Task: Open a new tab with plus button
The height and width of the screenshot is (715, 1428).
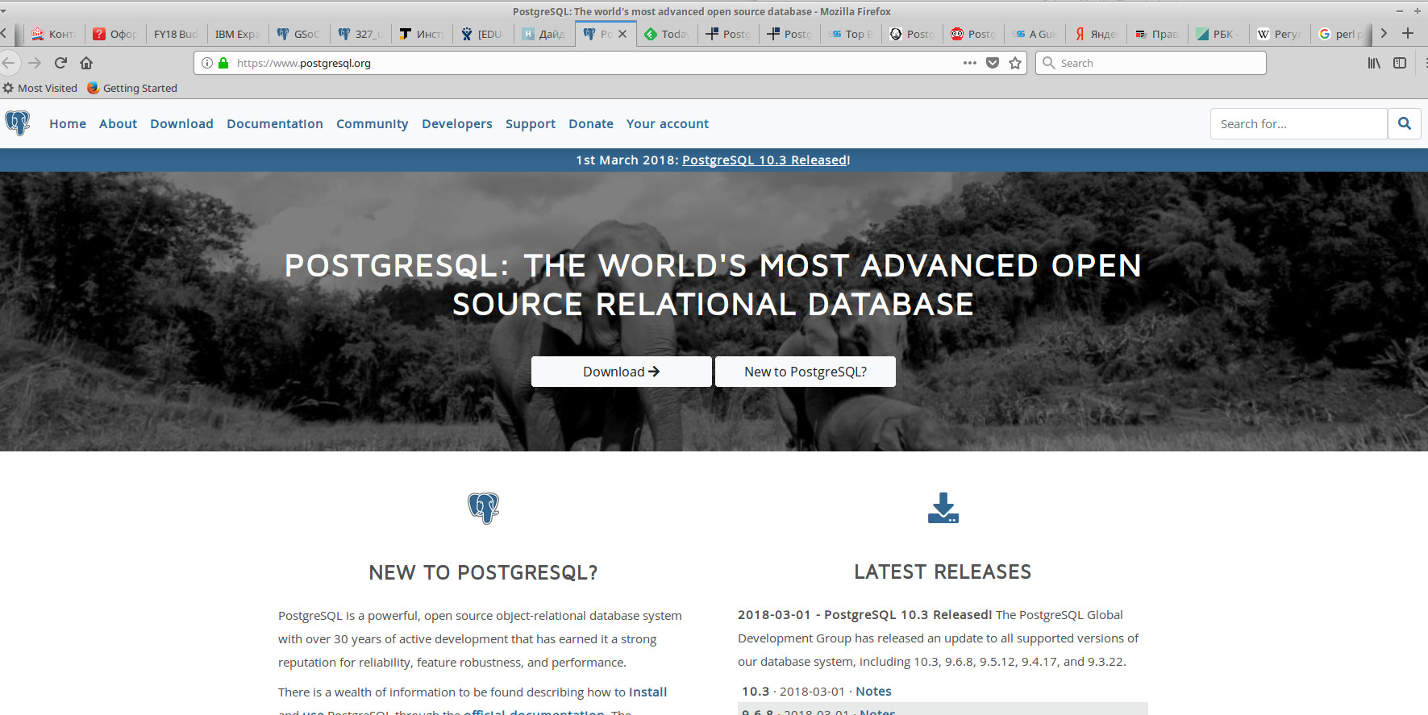Action: (1408, 33)
